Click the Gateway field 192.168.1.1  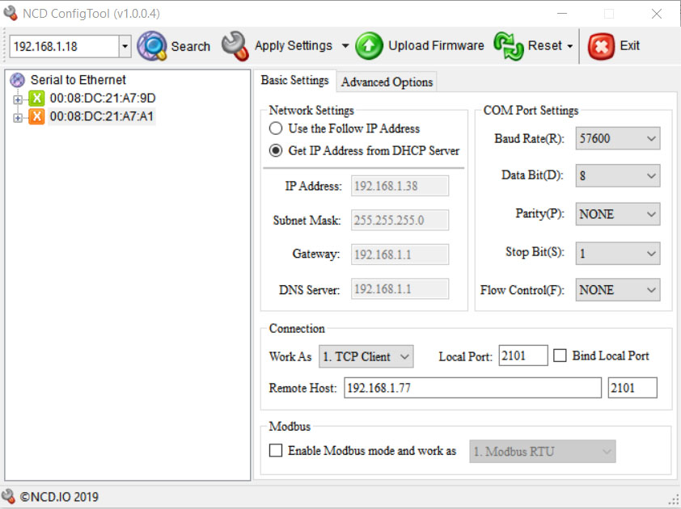(400, 254)
